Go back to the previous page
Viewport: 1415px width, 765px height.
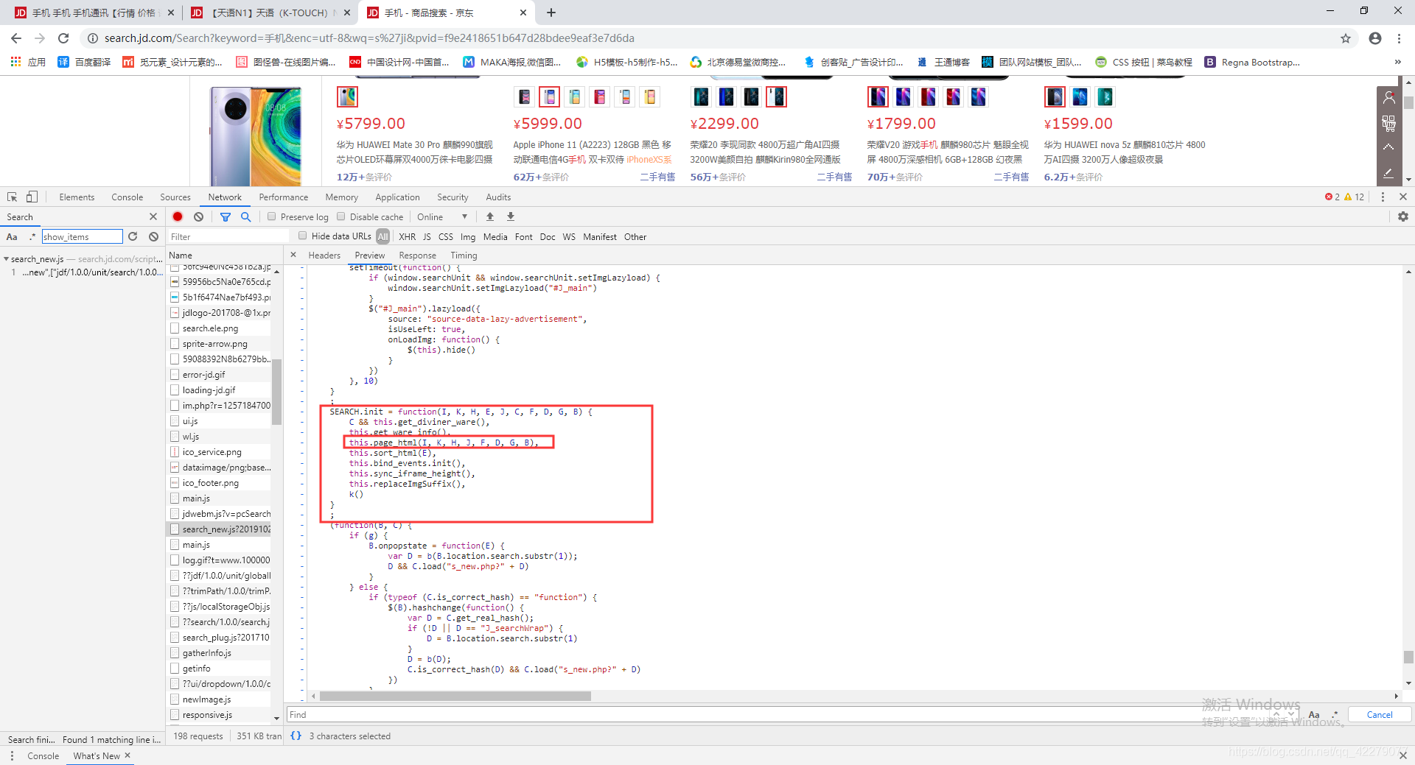tap(16, 38)
